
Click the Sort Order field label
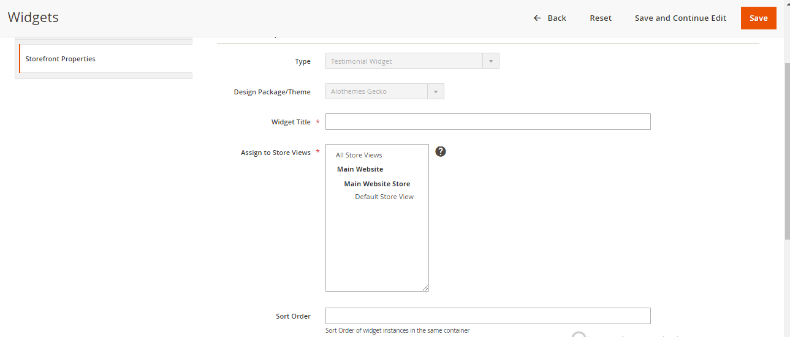point(293,316)
